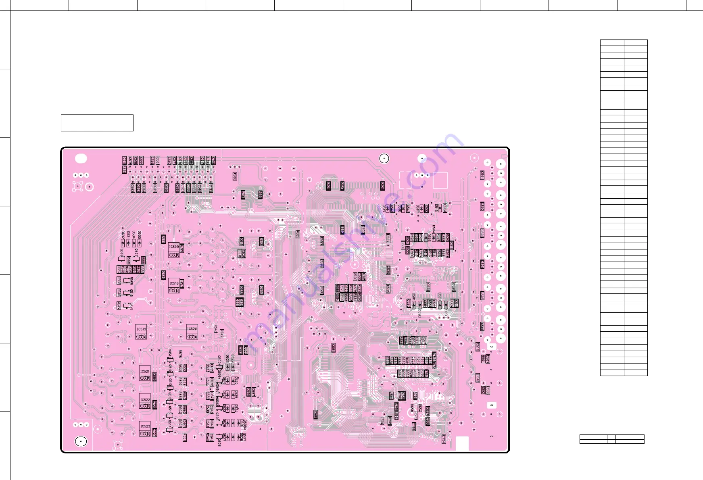Click the C597 capacitor label
703x480 pixels.
tap(322, 241)
